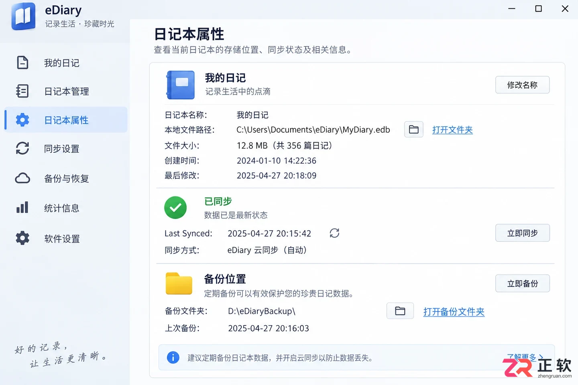This screenshot has width=578, height=385.
Task: Click the 软件设置 gear icon
Action: coord(22,238)
